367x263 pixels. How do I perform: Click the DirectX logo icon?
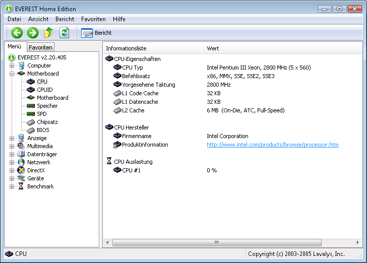click(21, 170)
